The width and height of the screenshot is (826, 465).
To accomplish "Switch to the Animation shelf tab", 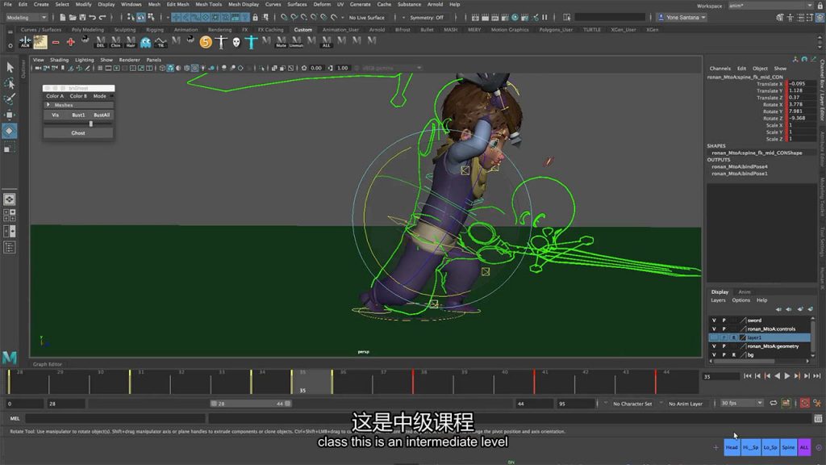I will click(x=186, y=30).
